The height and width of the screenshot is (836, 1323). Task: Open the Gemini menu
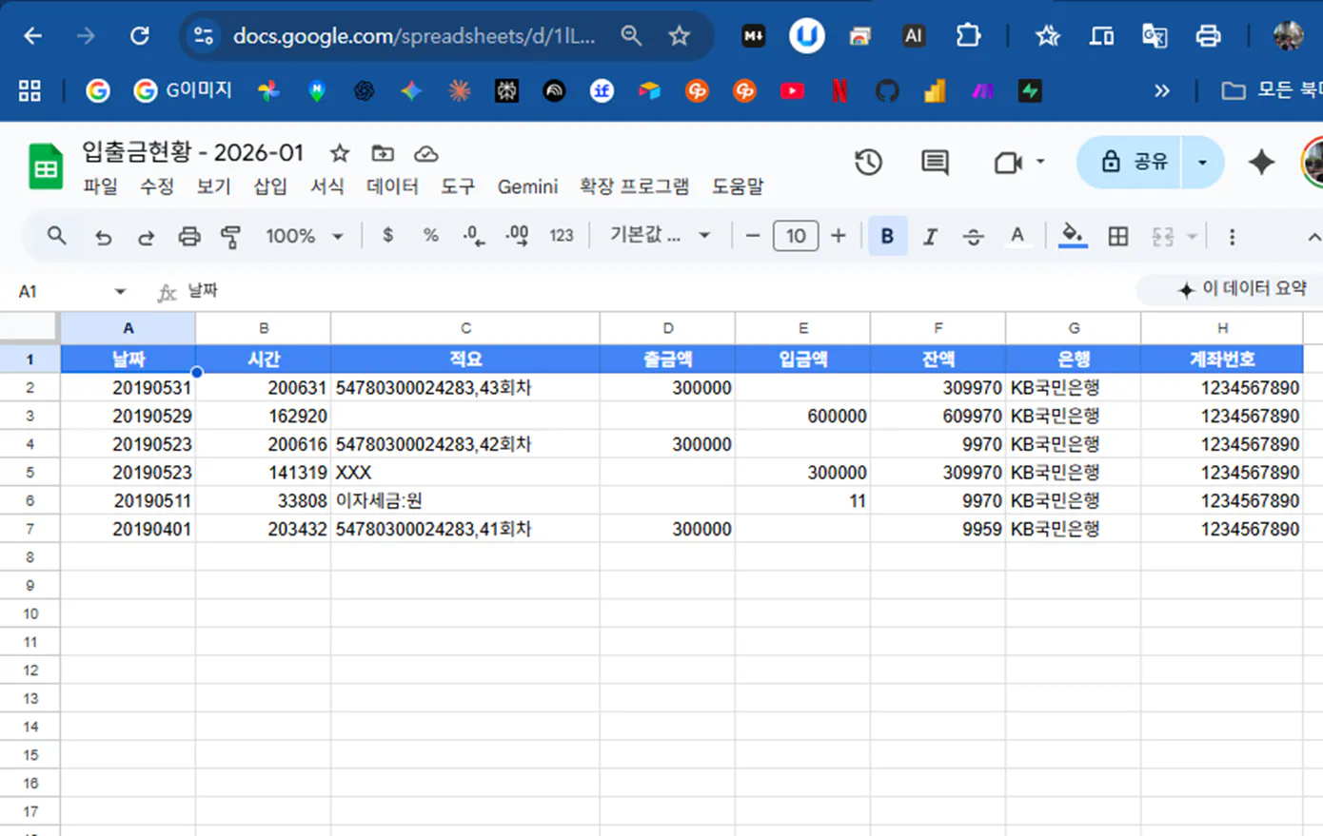point(527,186)
